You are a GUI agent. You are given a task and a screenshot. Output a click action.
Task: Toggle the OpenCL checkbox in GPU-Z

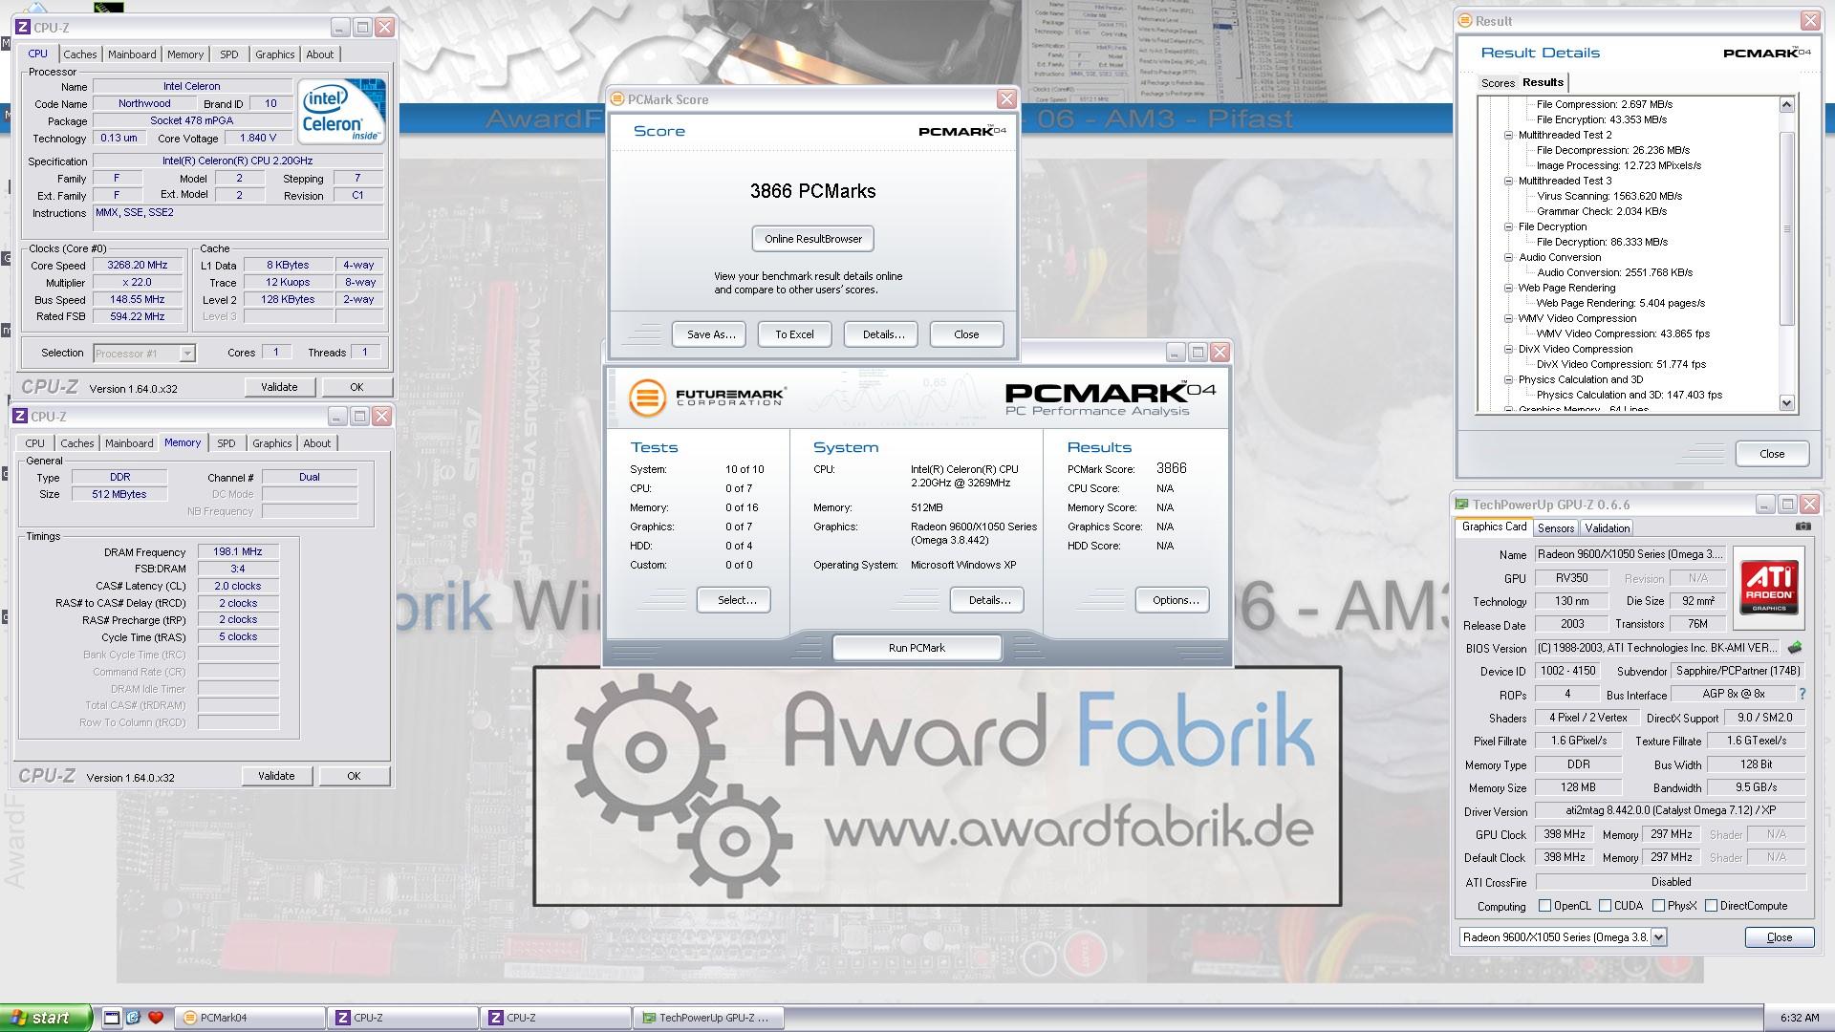pyautogui.click(x=1544, y=906)
